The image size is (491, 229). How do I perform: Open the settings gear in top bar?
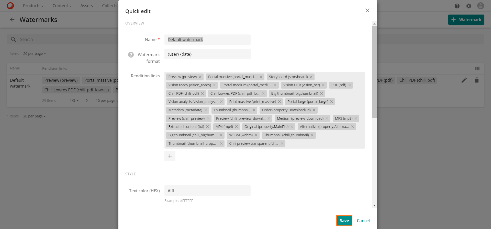(x=468, y=6)
